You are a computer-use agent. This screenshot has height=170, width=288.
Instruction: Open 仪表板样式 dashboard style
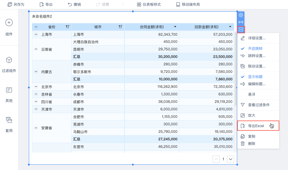(149, 4)
